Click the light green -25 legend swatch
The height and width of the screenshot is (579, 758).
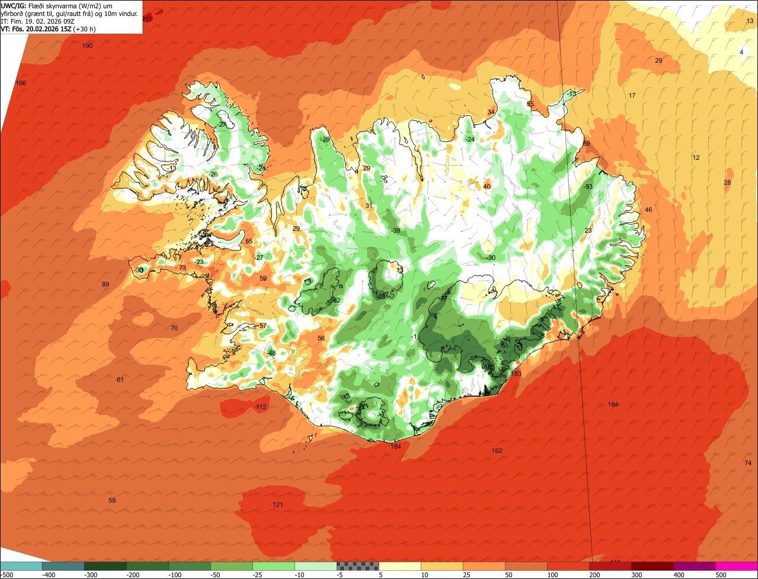point(273,566)
